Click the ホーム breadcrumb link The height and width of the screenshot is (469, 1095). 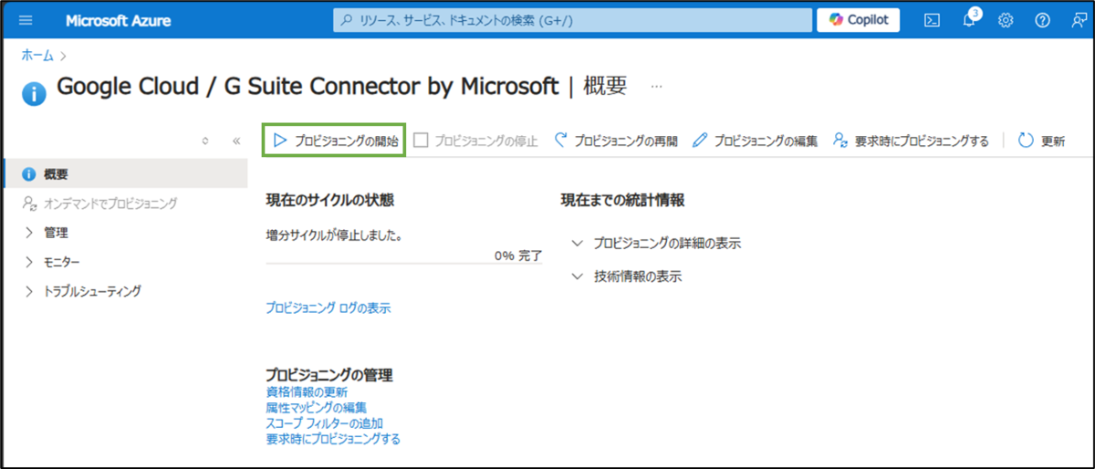(x=37, y=55)
